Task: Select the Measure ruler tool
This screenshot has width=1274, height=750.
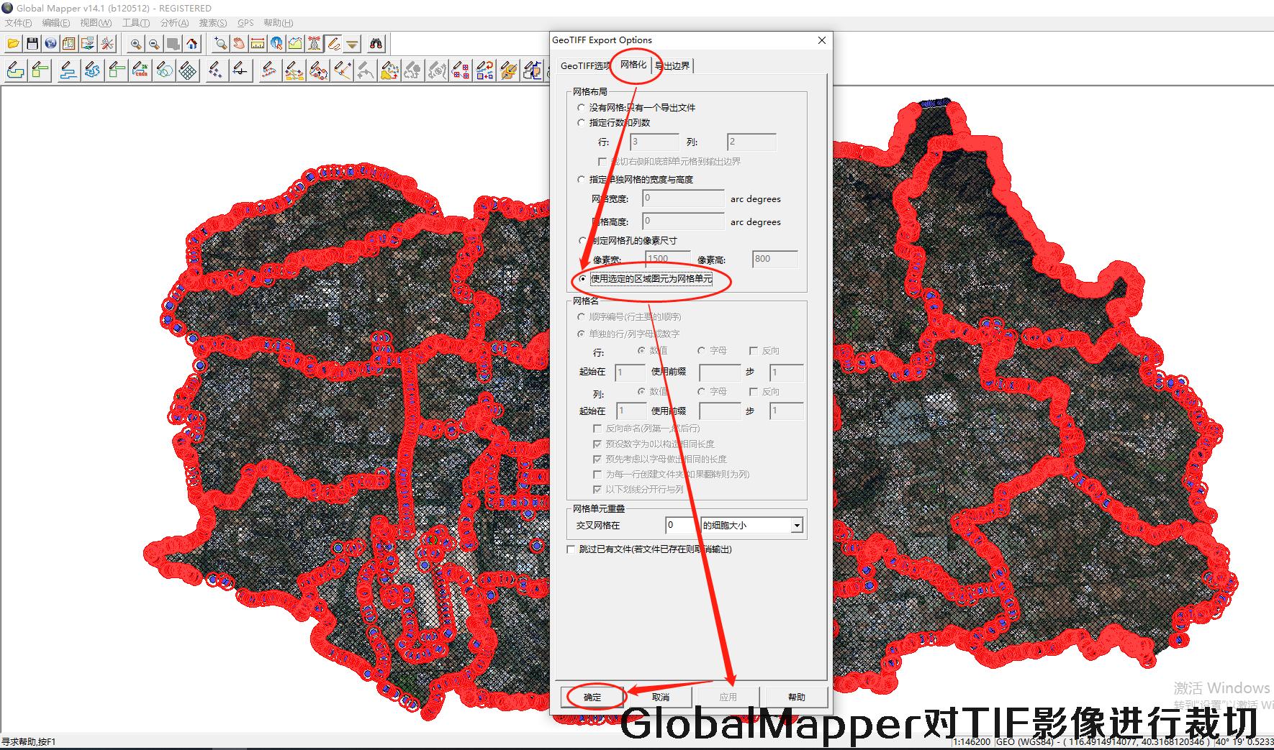Action: point(257,44)
